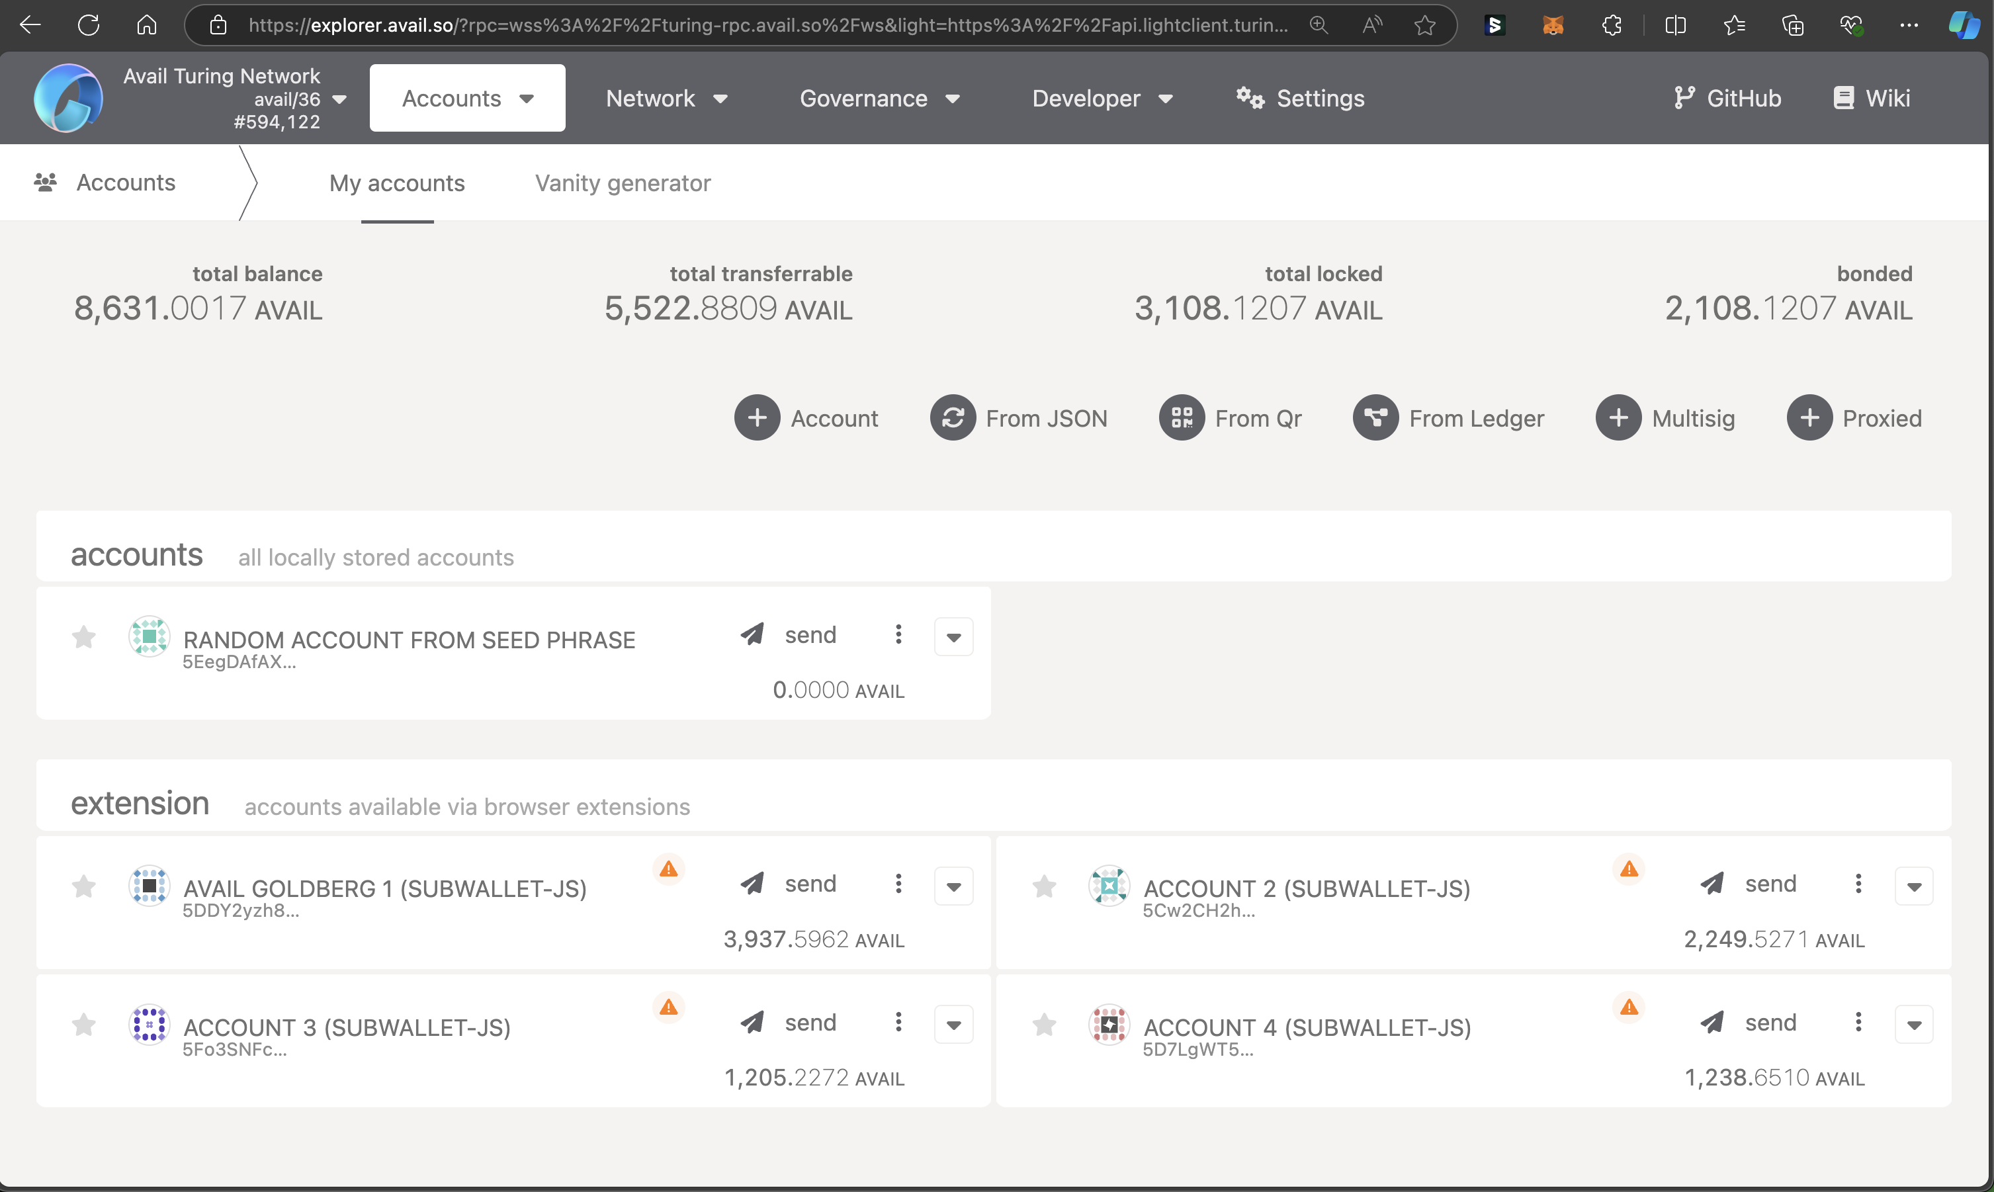Toggle favorite star for Account 2

1043,887
